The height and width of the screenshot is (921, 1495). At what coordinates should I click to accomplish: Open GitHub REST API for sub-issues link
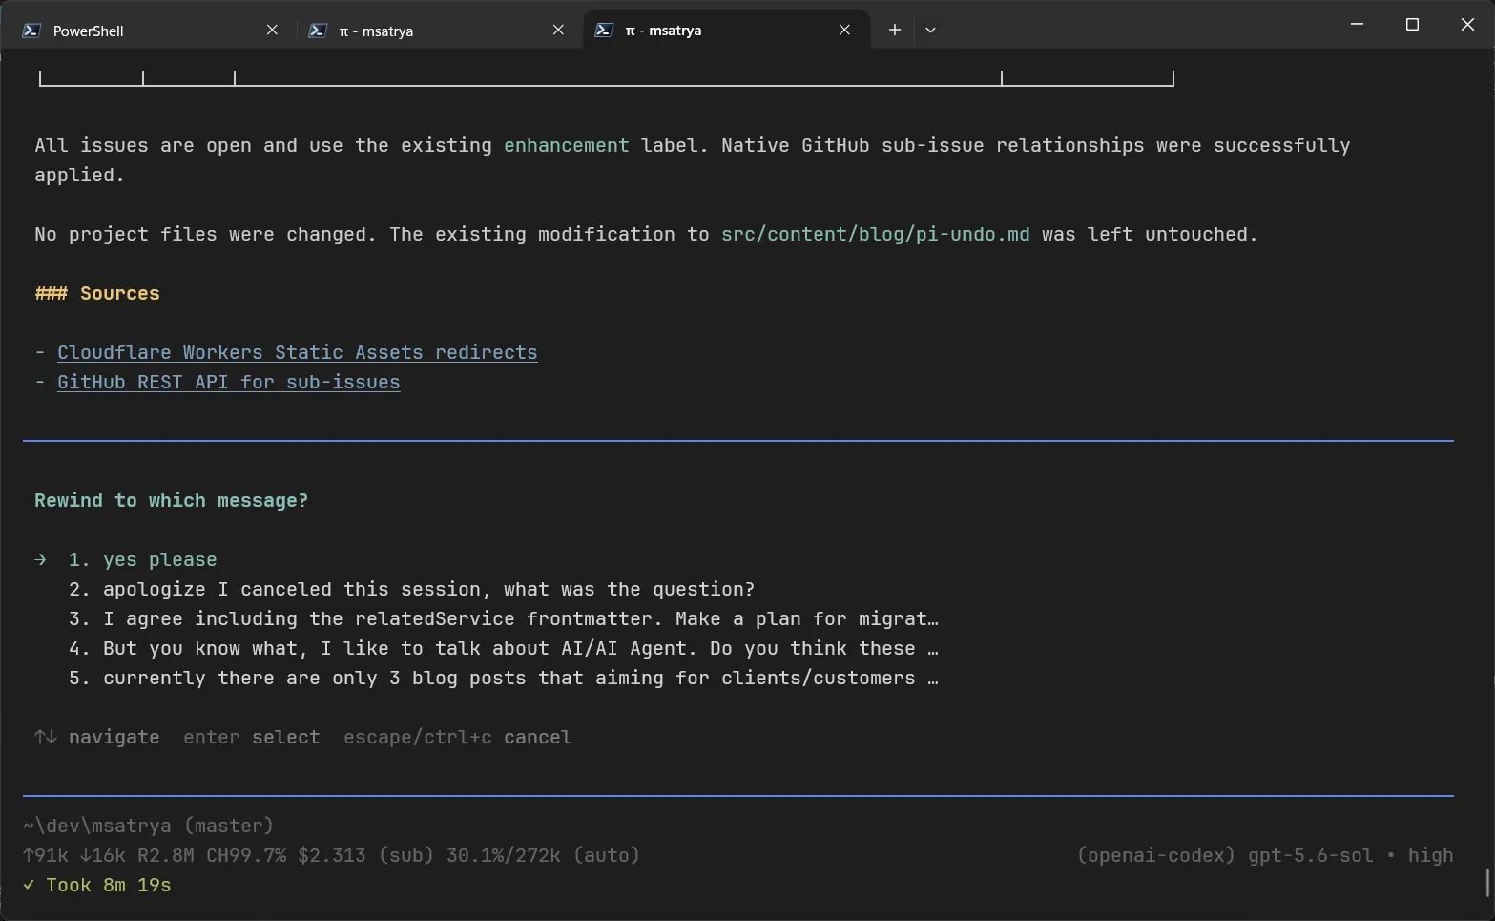point(228,382)
